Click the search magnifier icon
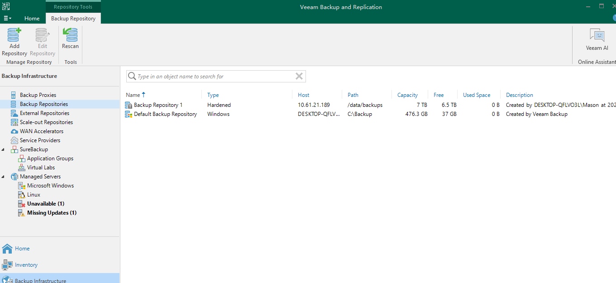The width and height of the screenshot is (616, 283). tap(132, 77)
